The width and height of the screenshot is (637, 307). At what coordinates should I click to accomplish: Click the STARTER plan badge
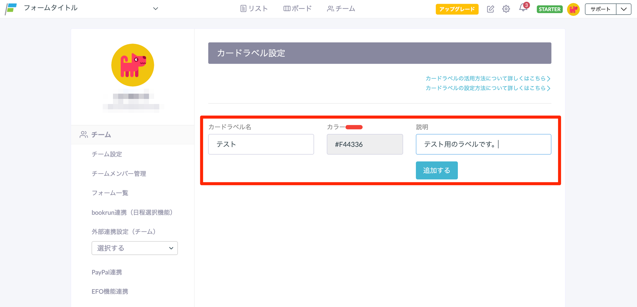pos(549,9)
